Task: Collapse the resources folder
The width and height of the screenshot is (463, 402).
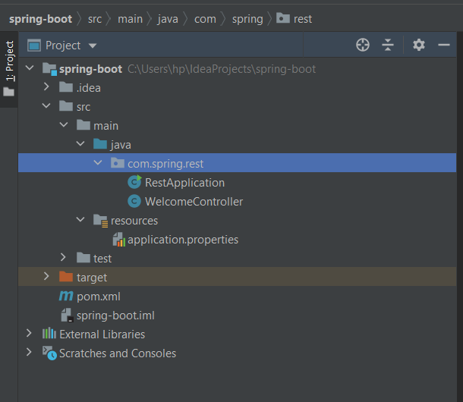Action: click(80, 219)
